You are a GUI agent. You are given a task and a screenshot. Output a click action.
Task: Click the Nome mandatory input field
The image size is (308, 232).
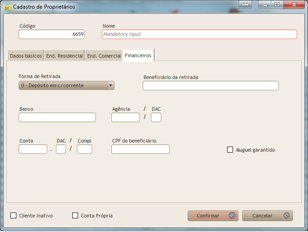(199, 34)
